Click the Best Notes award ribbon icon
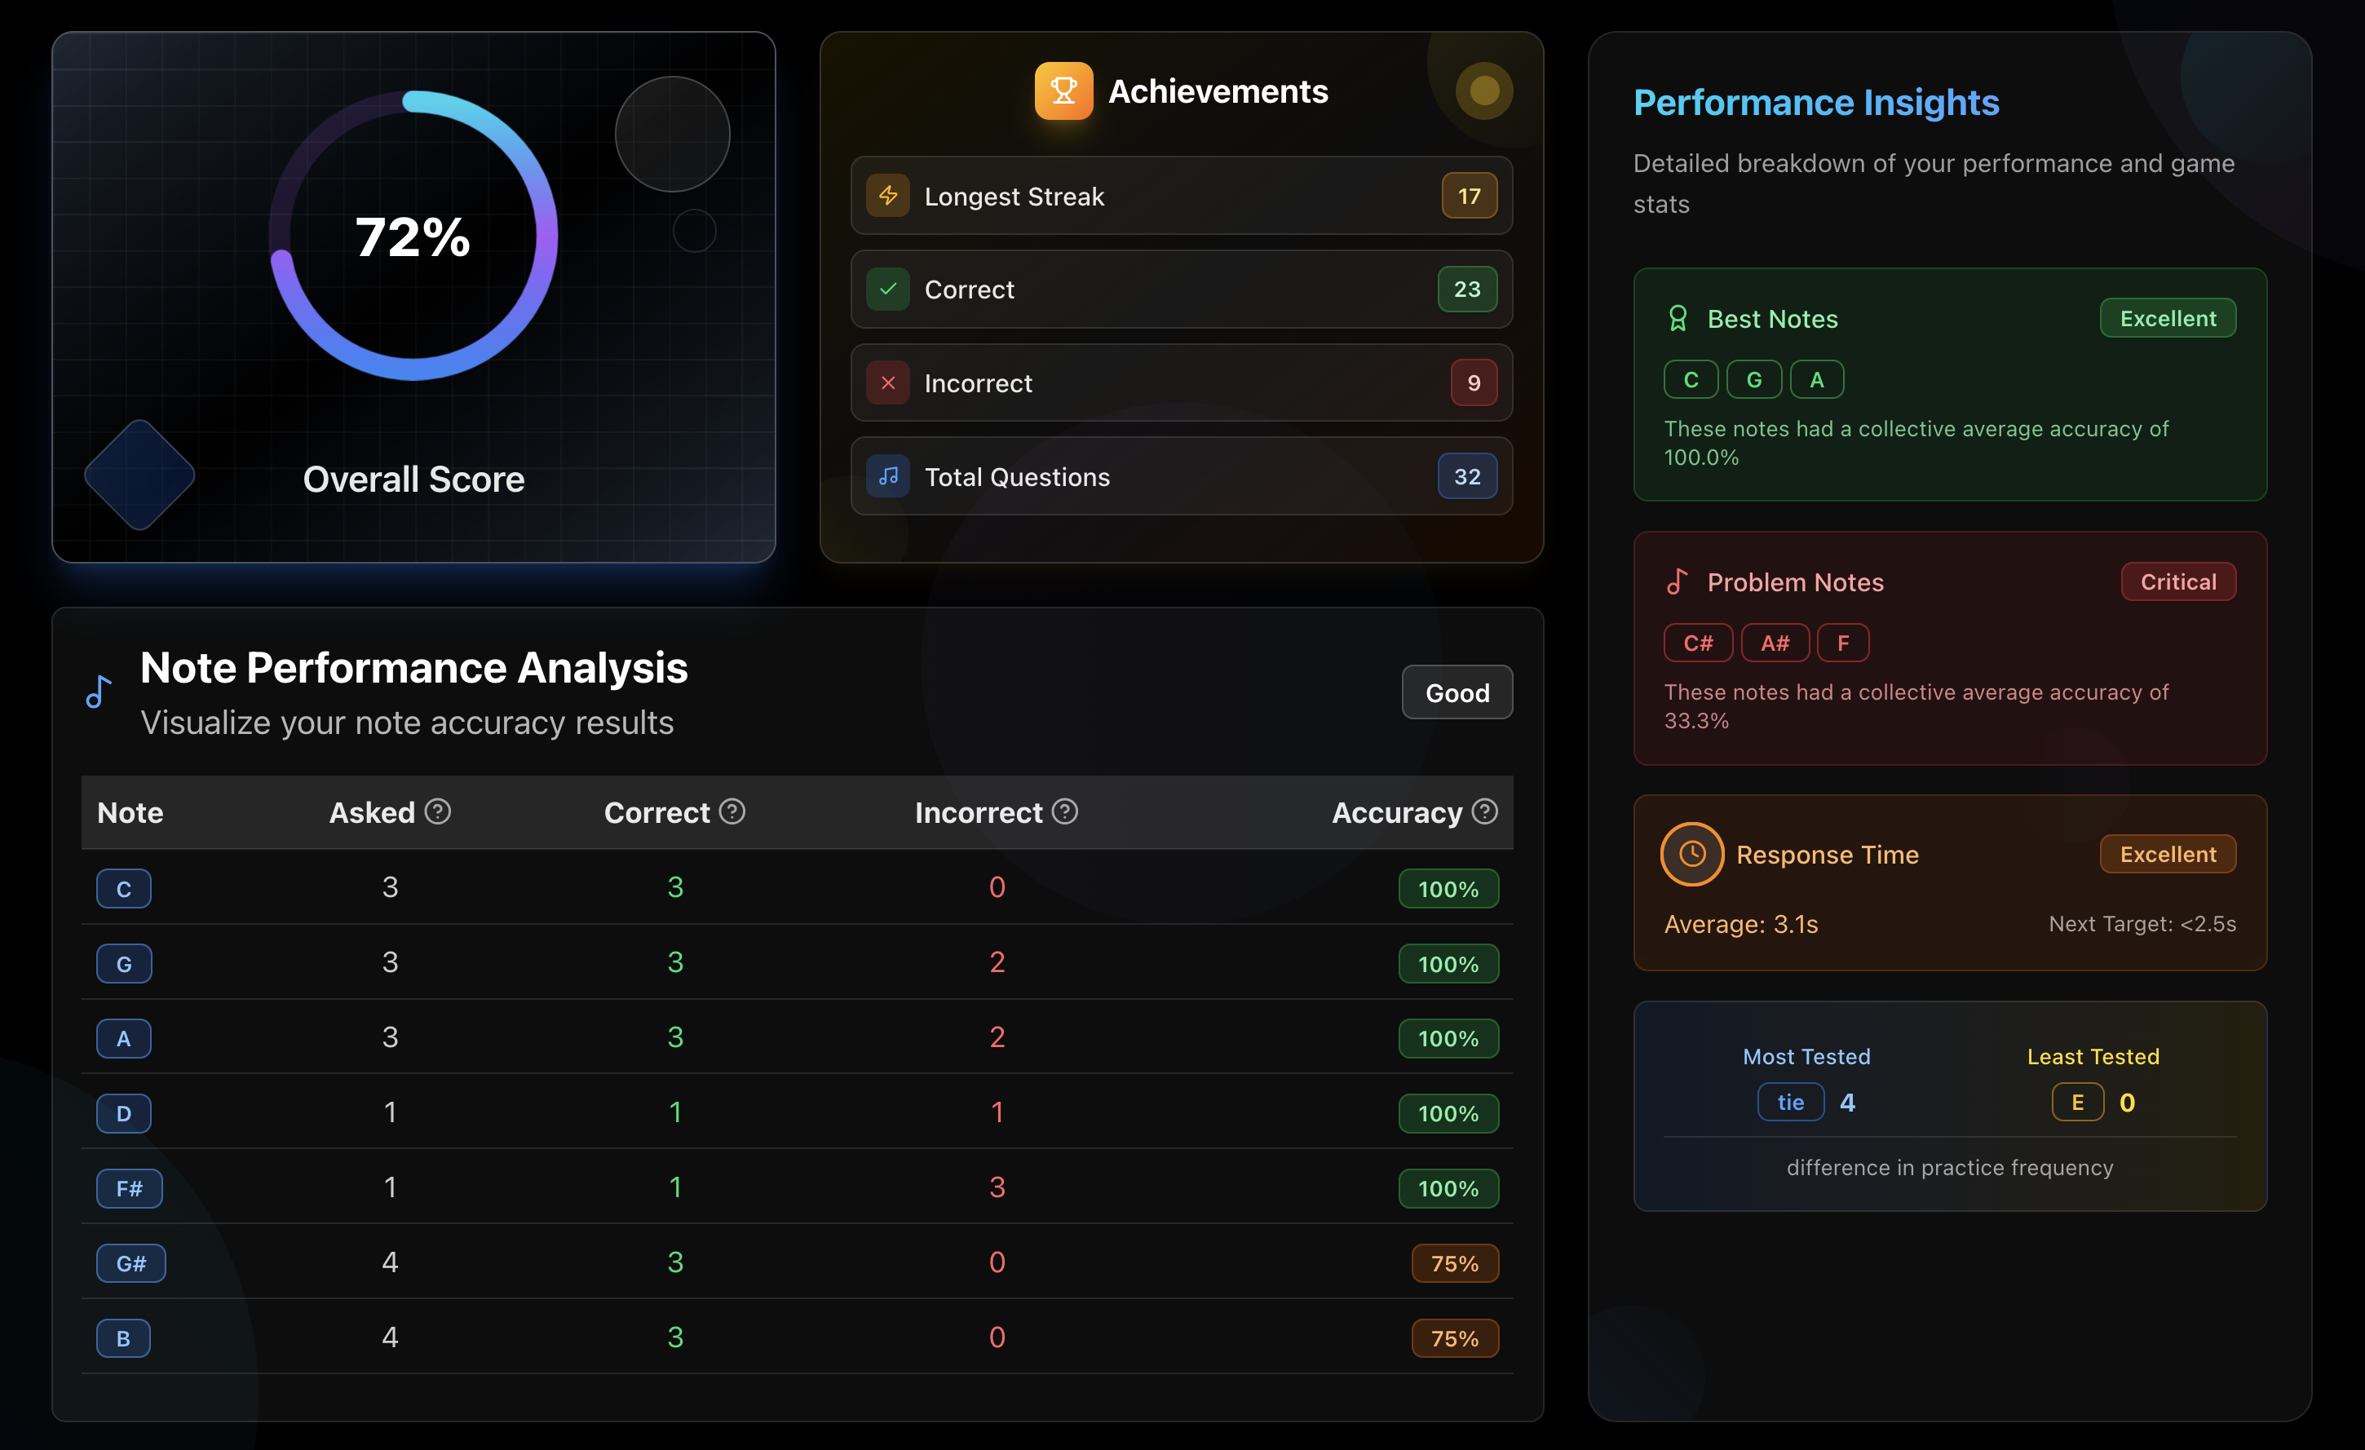The height and width of the screenshot is (1450, 2365). [1677, 319]
